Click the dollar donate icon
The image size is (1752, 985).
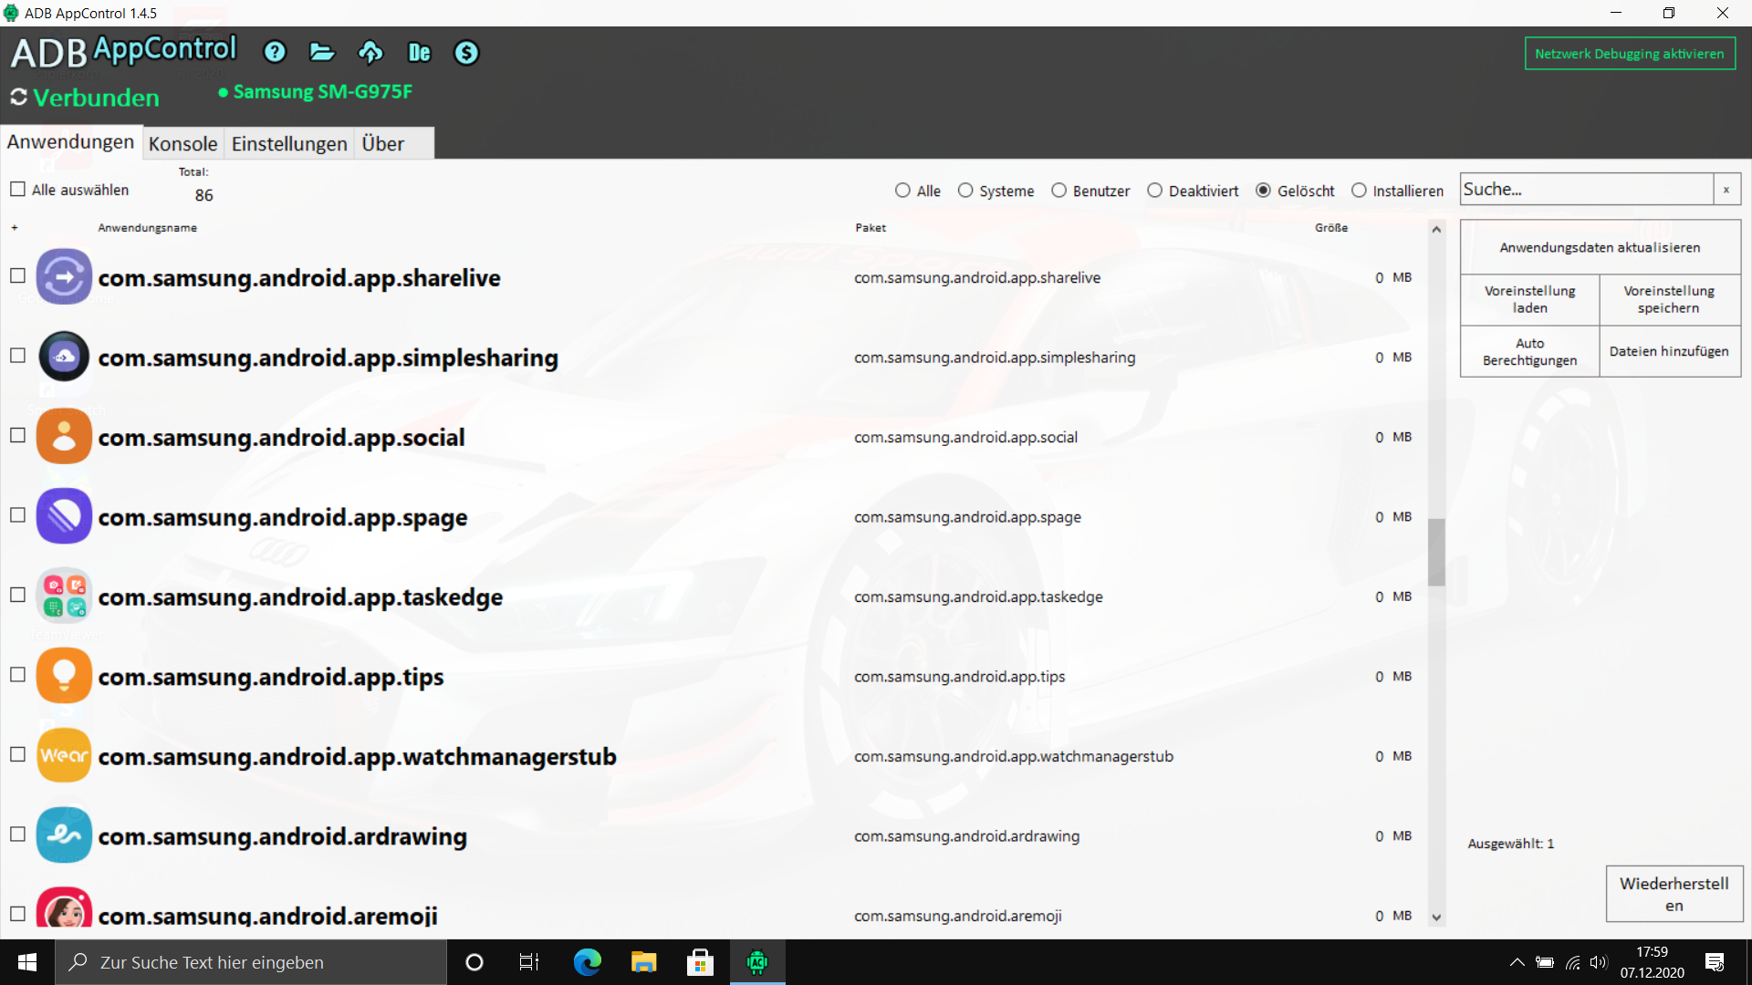(x=466, y=52)
